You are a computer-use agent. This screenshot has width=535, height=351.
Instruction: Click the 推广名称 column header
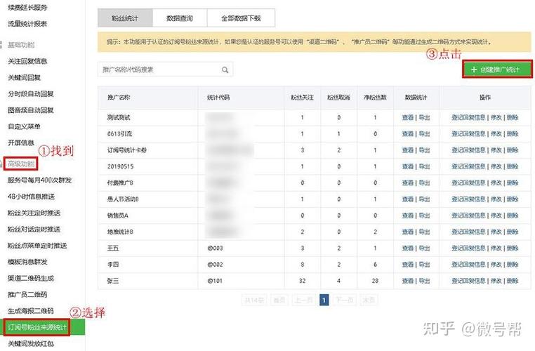(119, 98)
